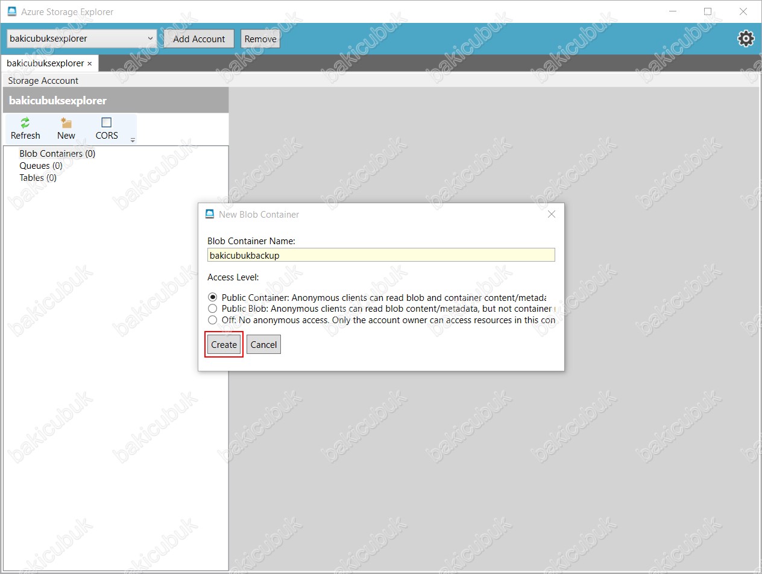Click the Refresh toolbar icon

click(x=25, y=128)
